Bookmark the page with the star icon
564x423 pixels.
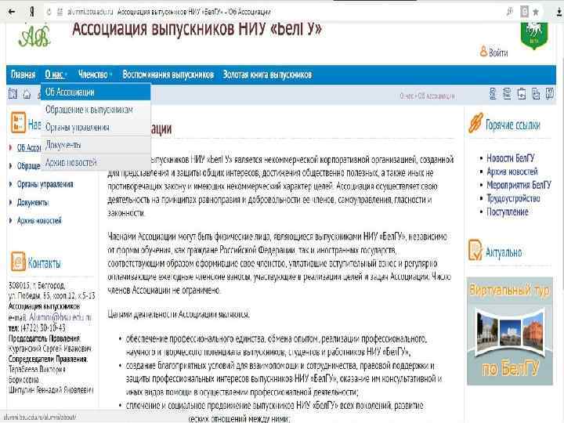(x=536, y=12)
